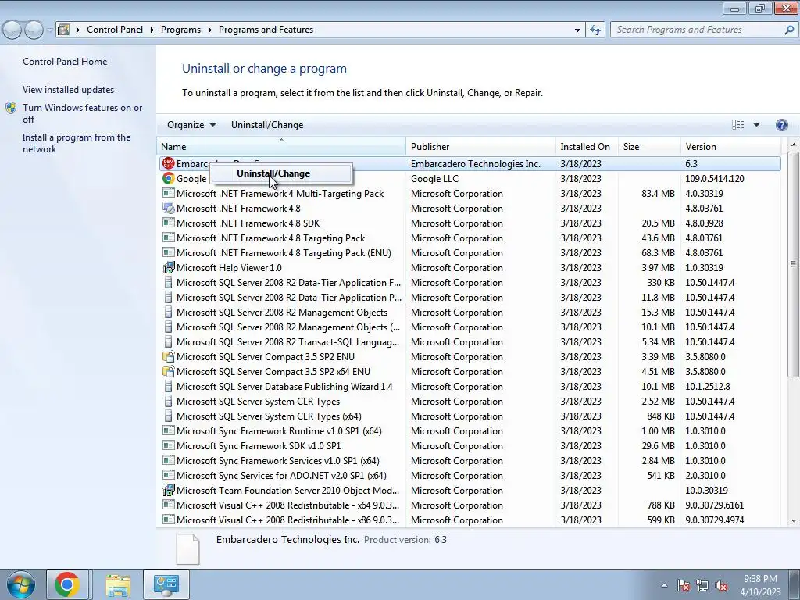800x600 pixels.
Task: Open the Organize dropdown menu
Action: 191,125
